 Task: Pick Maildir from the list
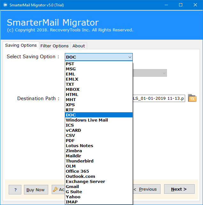pos(99,156)
